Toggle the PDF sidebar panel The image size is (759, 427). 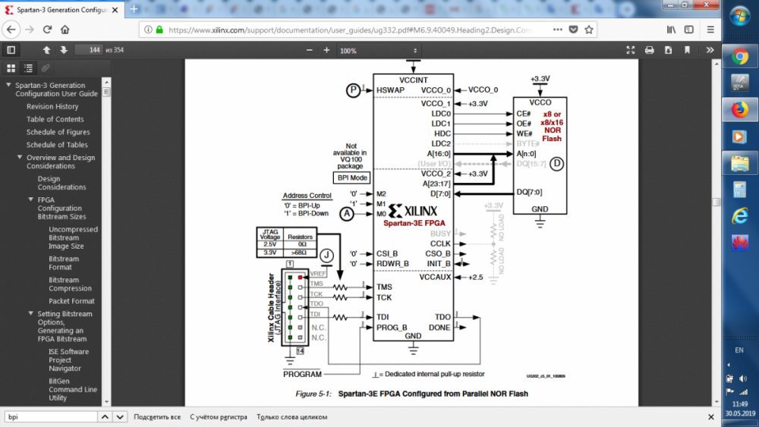click(11, 50)
